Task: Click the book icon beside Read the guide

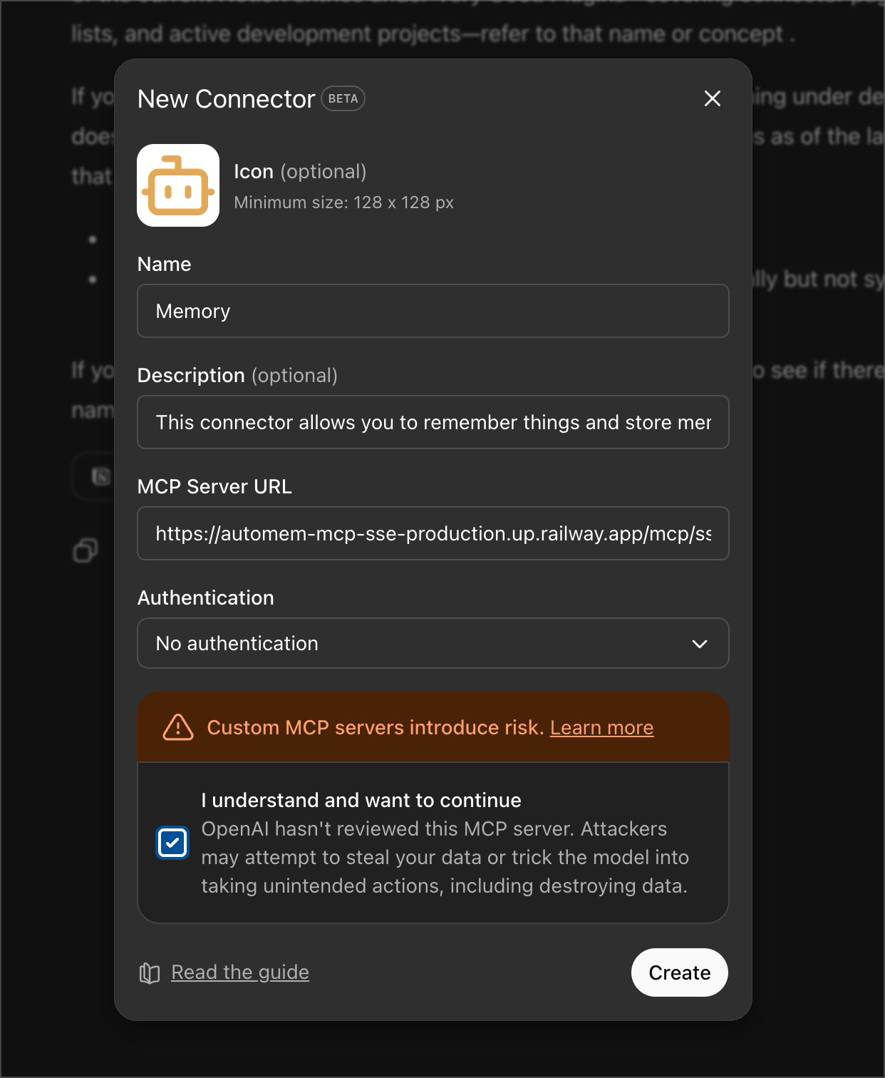Action: [148, 972]
